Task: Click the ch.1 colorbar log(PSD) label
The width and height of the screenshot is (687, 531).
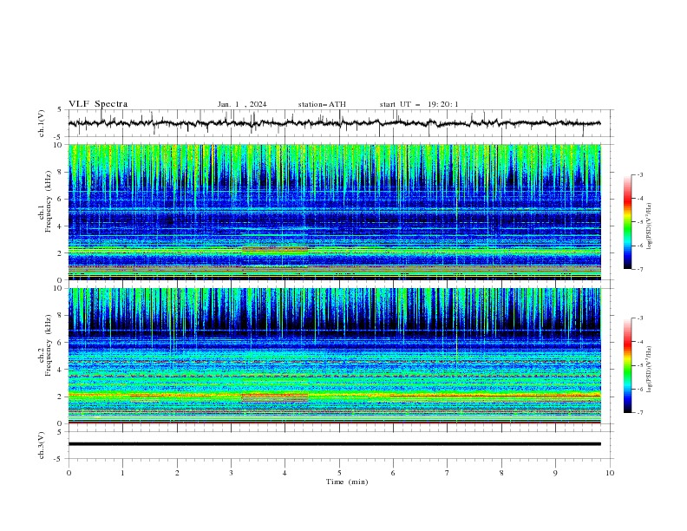Action: pyautogui.click(x=649, y=226)
